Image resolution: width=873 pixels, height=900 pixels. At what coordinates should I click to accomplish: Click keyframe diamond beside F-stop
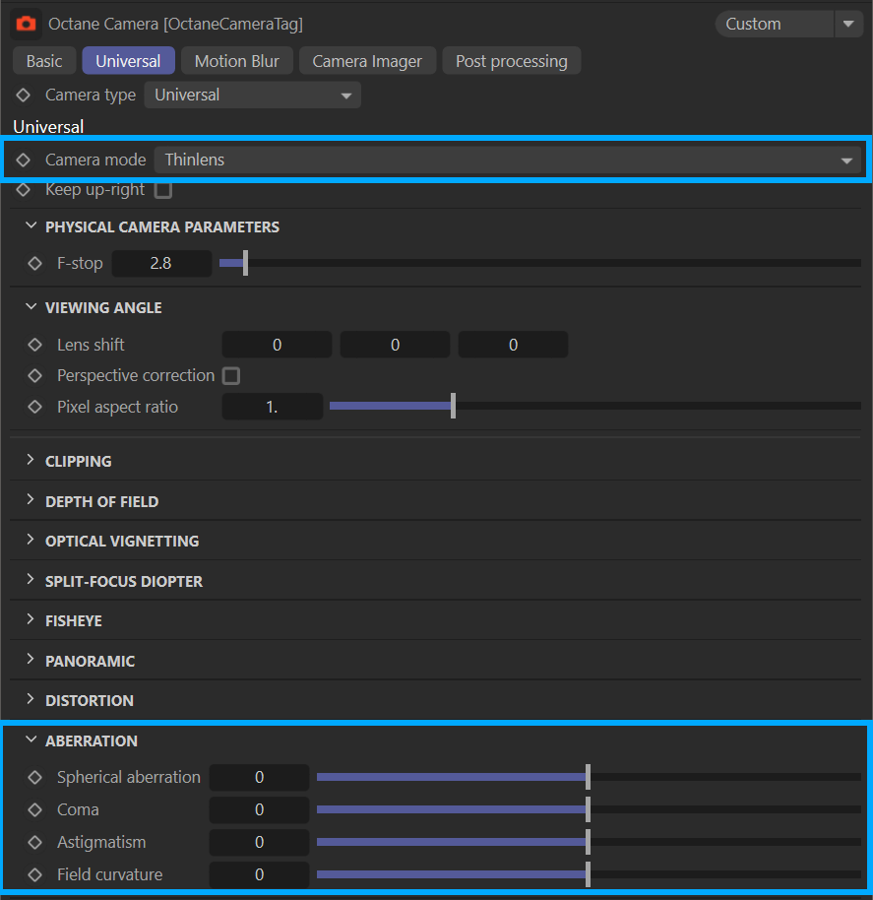click(x=35, y=264)
